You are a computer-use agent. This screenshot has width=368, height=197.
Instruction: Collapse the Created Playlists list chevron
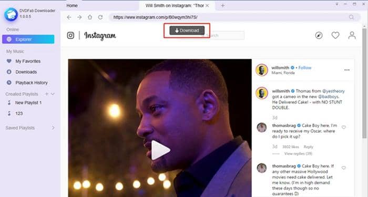(53, 94)
